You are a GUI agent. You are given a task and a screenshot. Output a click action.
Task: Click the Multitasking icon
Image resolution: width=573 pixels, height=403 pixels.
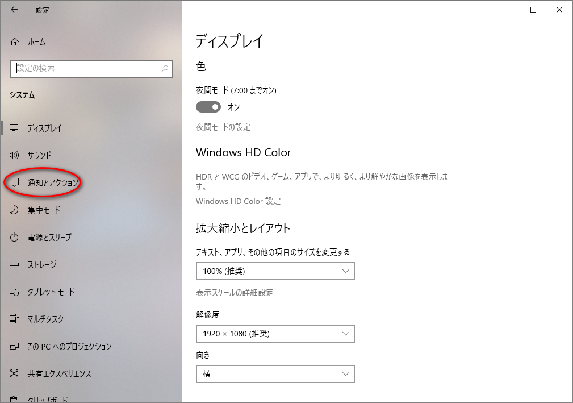click(15, 319)
